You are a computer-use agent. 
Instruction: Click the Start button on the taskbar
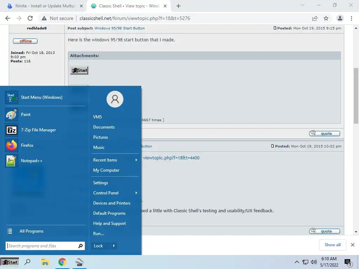pyautogui.click(x=9, y=262)
